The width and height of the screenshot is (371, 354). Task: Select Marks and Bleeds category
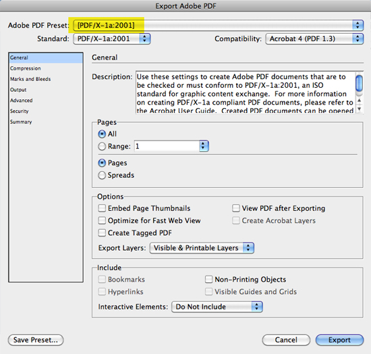(x=46, y=79)
